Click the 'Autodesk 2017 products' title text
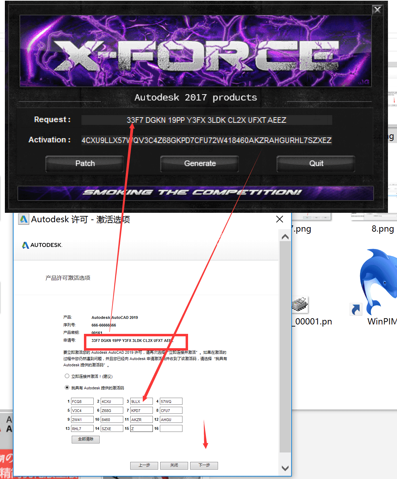The width and height of the screenshot is (397, 479). click(196, 97)
